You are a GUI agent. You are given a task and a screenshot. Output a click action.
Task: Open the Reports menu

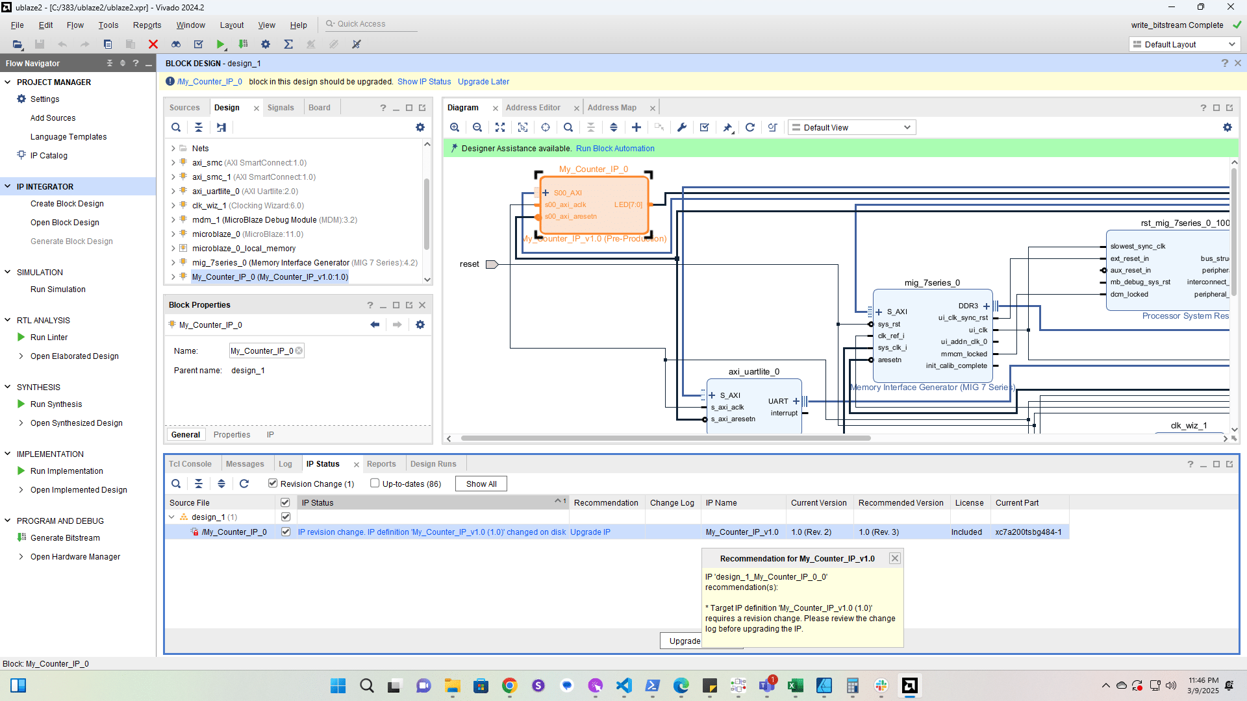pos(147,25)
